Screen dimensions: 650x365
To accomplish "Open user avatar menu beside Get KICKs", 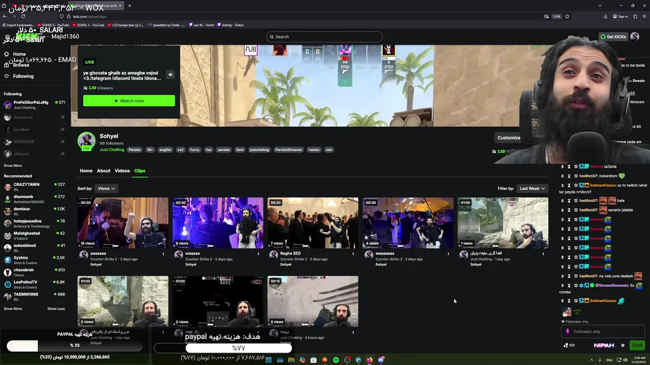I will coord(635,36).
